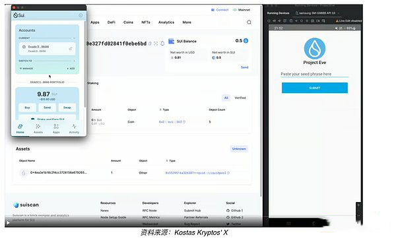The height and width of the screenshot is (239, 396).
Task: Open Analytics menu in suiscan navigation
Action: (166, 22)
